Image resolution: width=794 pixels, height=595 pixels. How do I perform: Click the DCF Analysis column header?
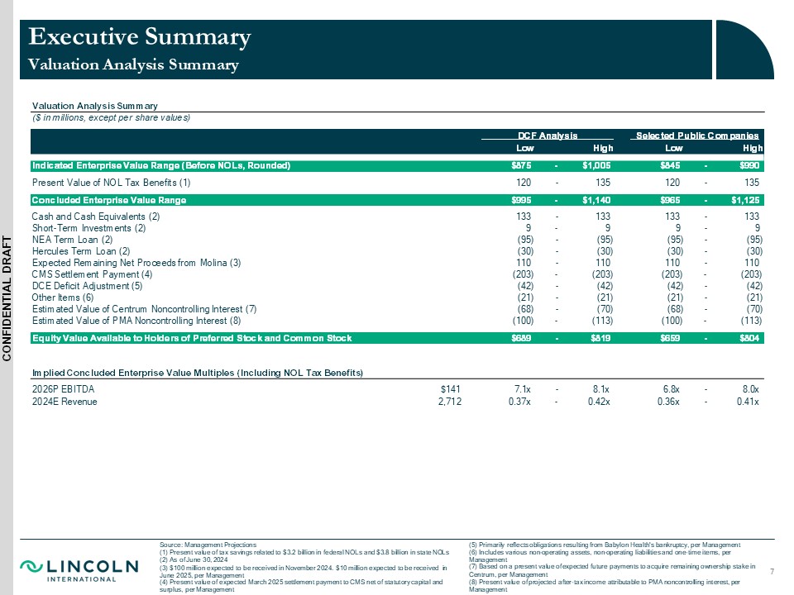coord(547,135)
